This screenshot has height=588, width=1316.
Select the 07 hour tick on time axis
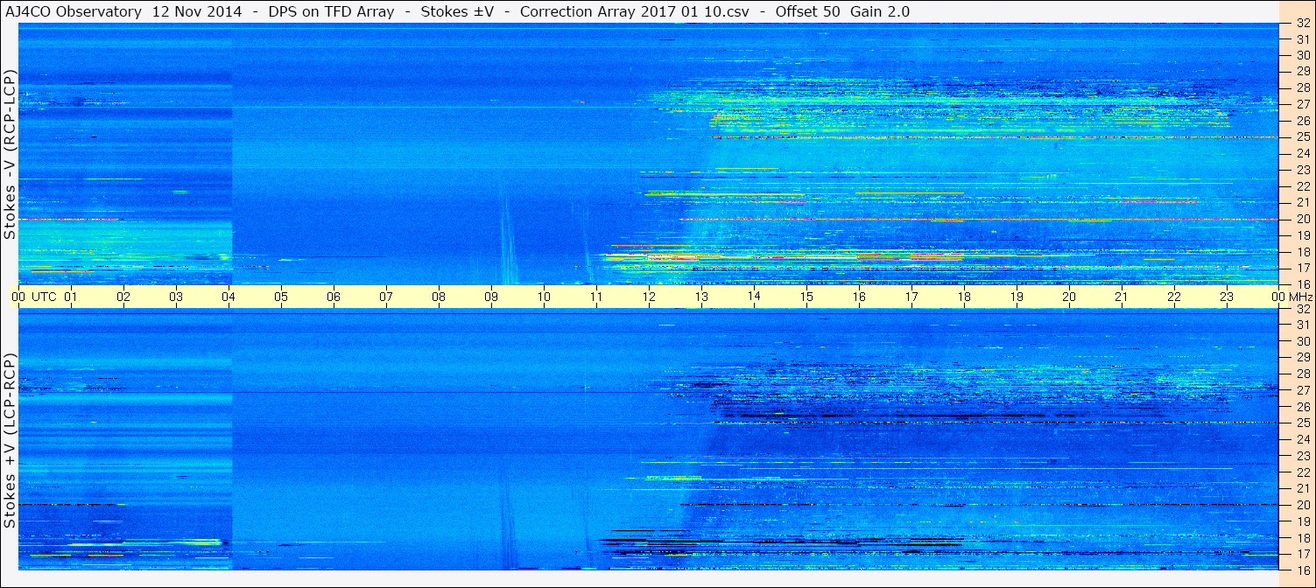coord(386,297)
